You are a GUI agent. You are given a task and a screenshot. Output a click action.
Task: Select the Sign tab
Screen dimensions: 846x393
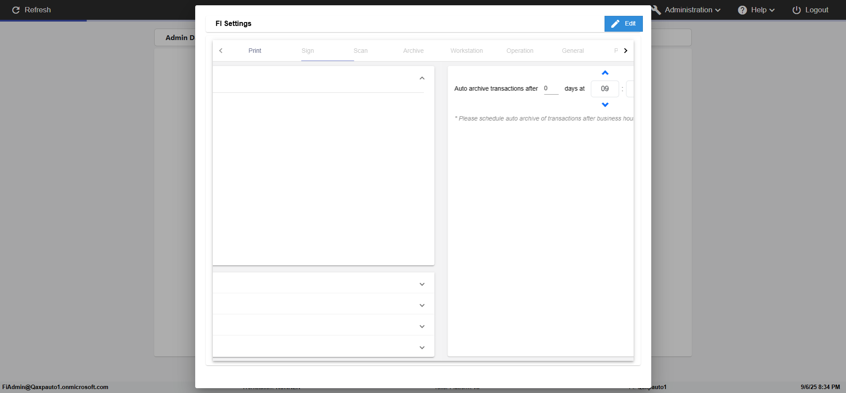308,51
